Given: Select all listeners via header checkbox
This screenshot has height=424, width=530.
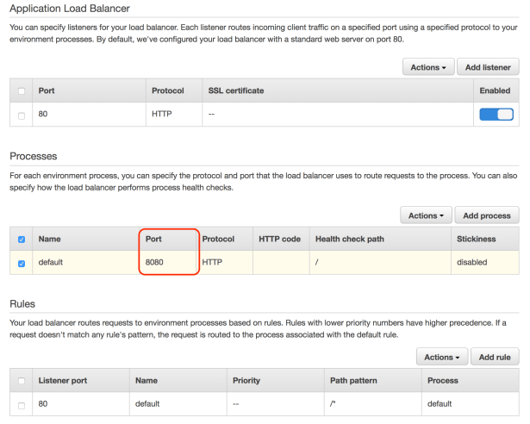Looking at the screenshot, I should (x=21, y=90).
